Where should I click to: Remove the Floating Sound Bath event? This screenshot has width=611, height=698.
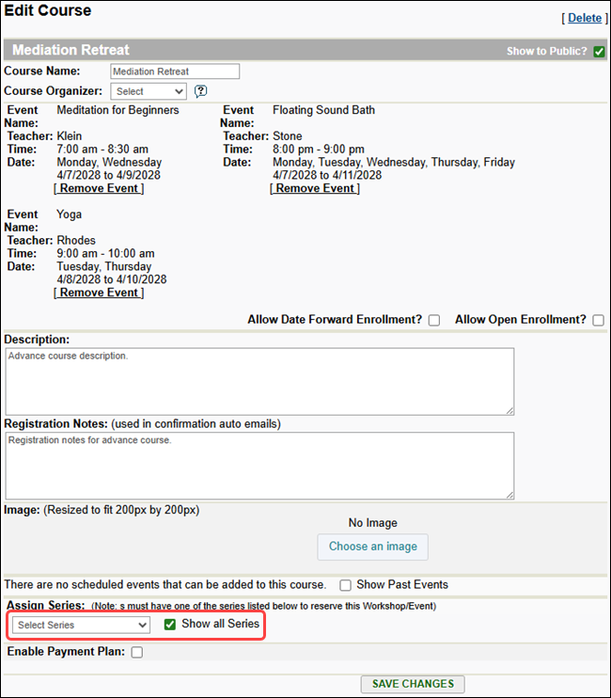[x=315, y=188]
